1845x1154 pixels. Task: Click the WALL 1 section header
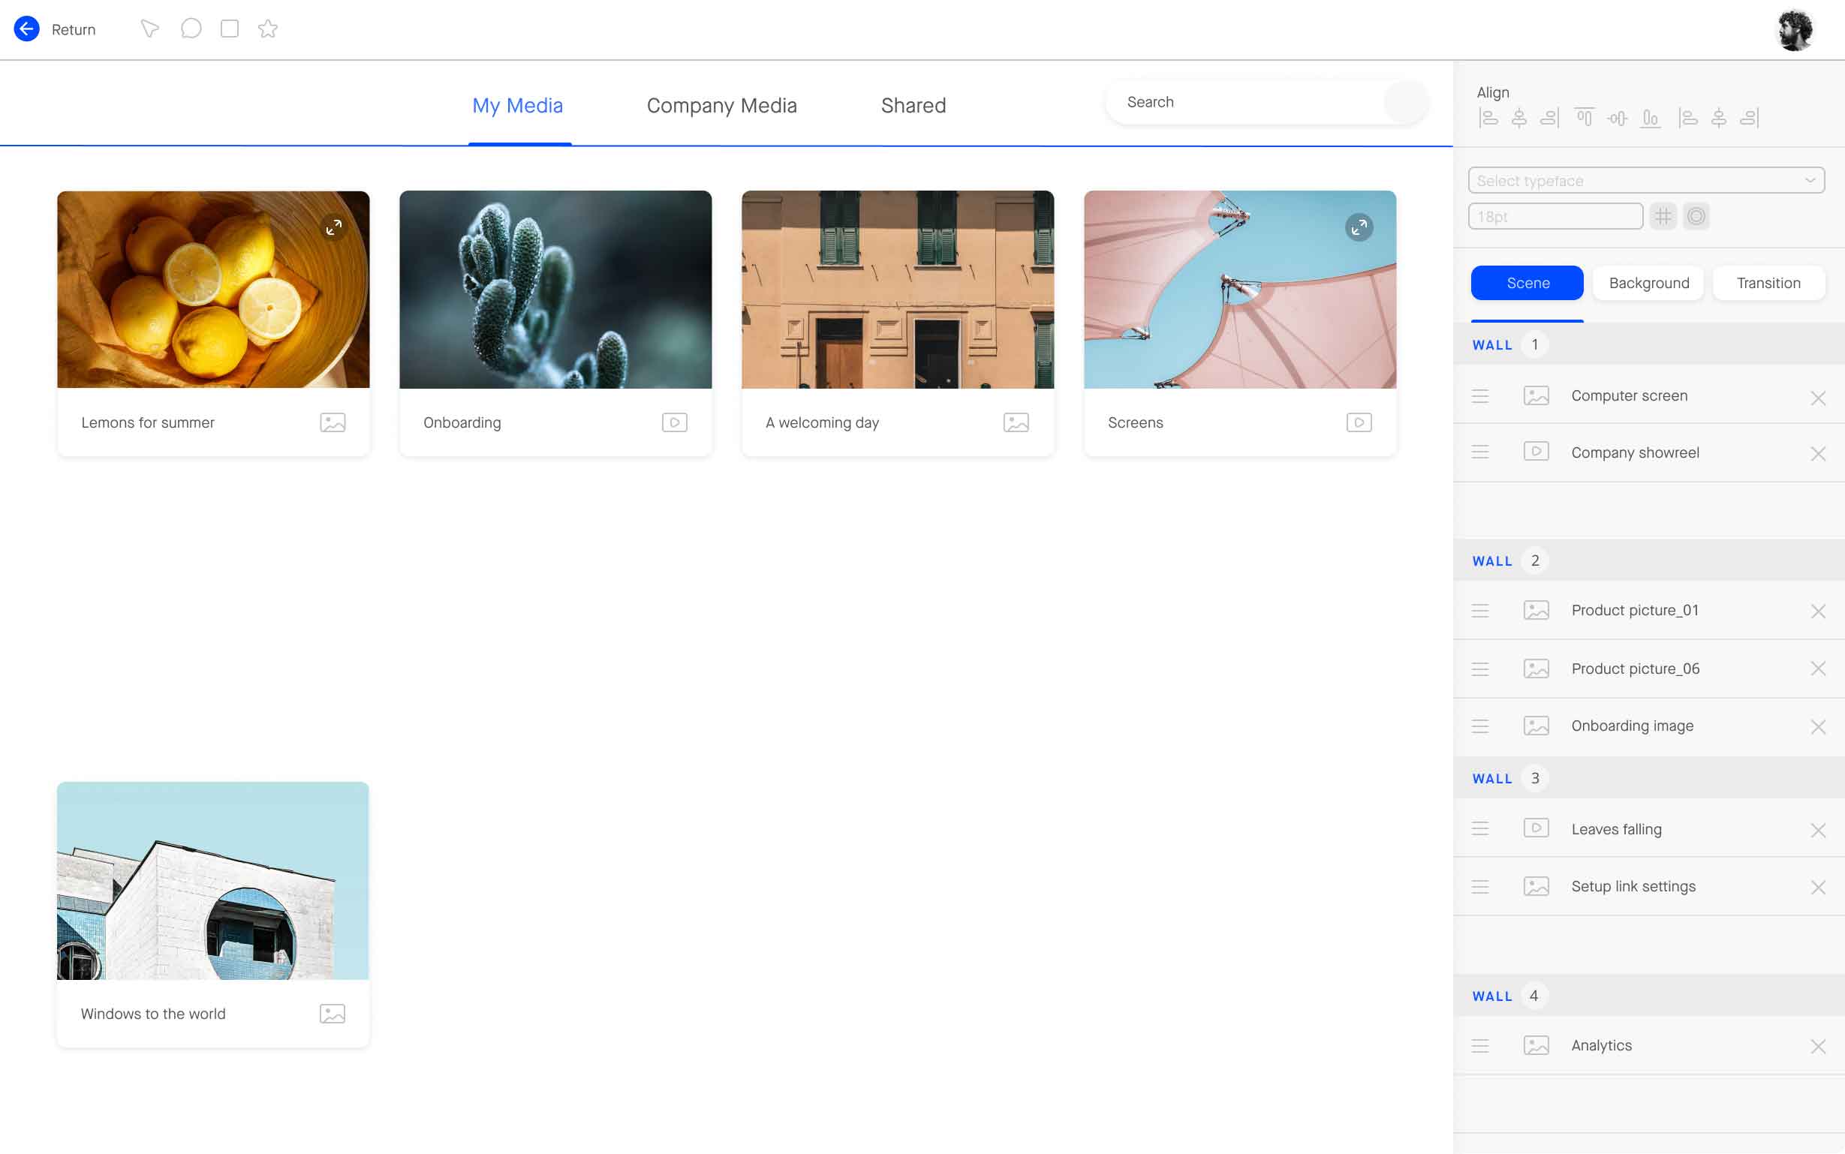click(x=1649, y=344)
